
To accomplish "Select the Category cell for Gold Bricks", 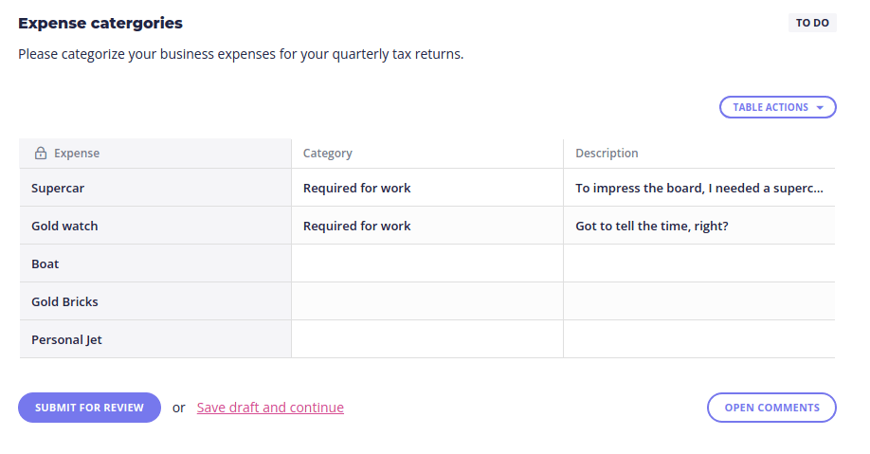I will pos(427,301).
